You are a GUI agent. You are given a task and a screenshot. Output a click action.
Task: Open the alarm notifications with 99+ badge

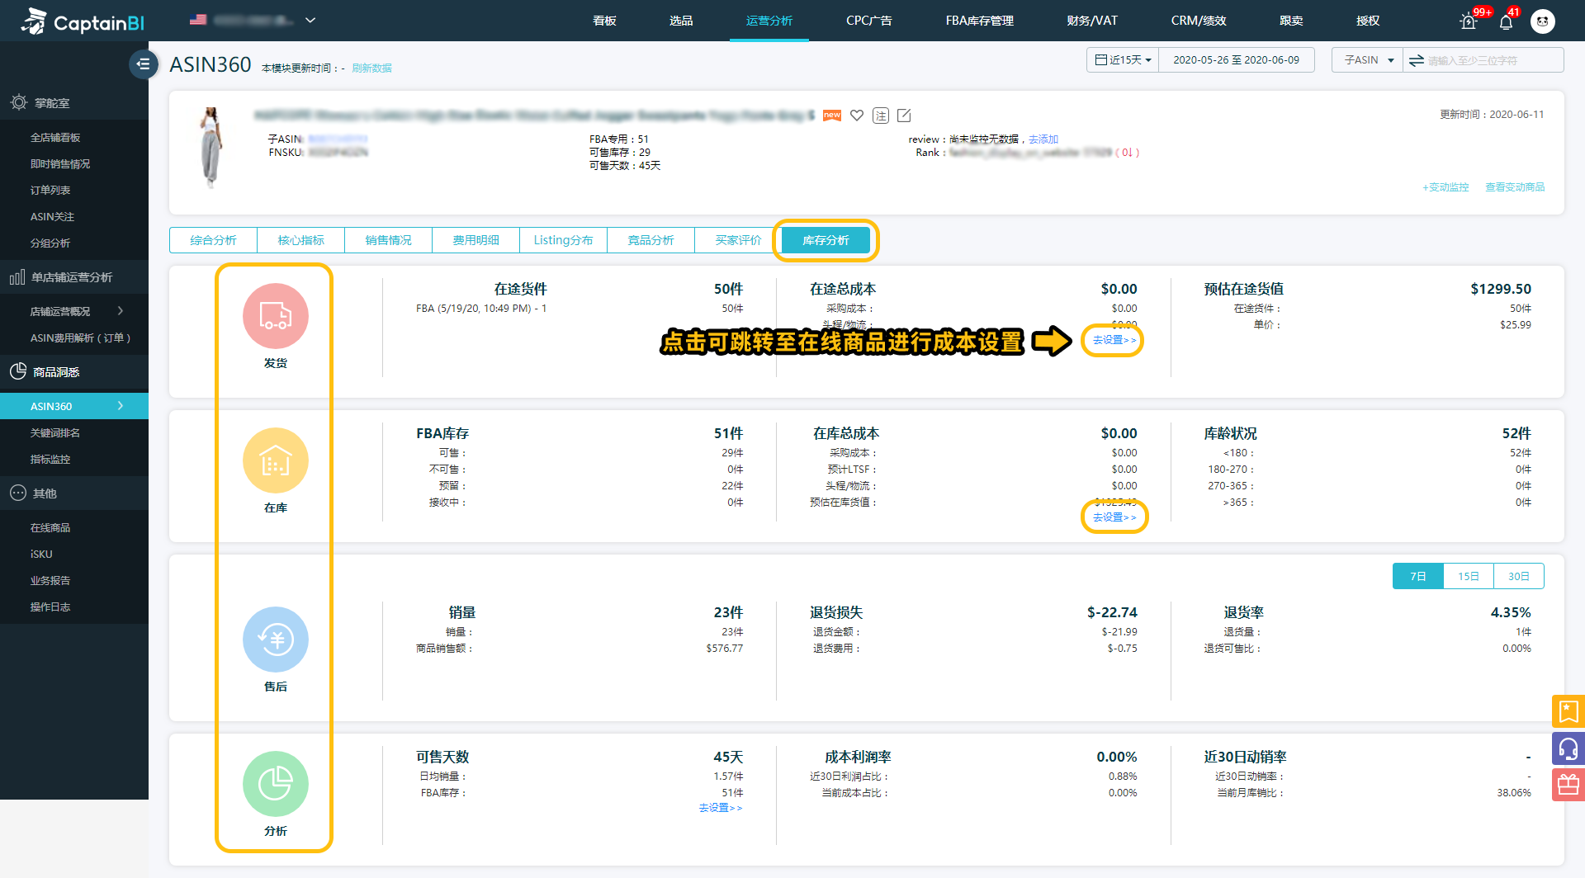pos(1469,21)
